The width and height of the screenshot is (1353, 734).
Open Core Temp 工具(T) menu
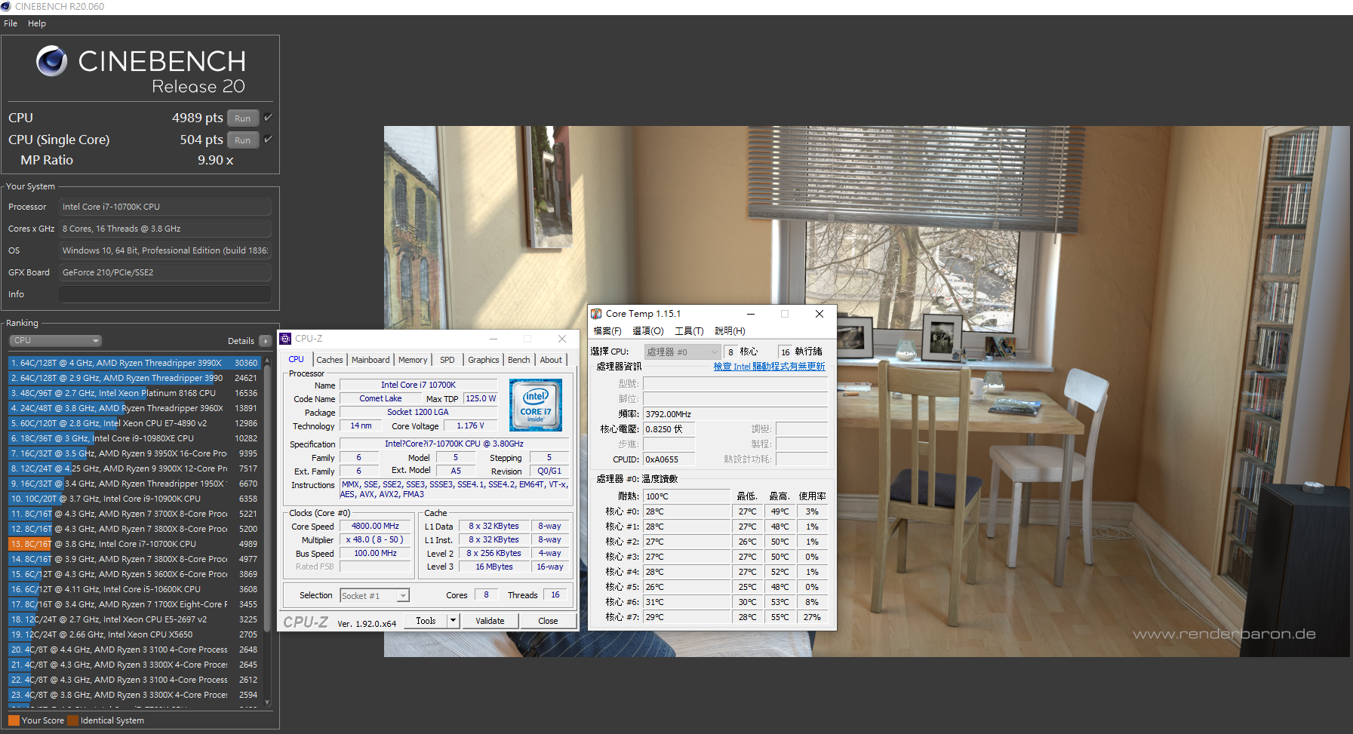pos(689,331)
